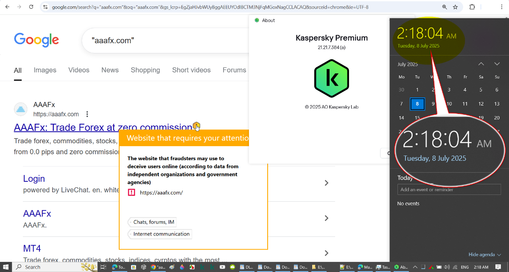Select 12 July in the calendar

tap(481, 104)
